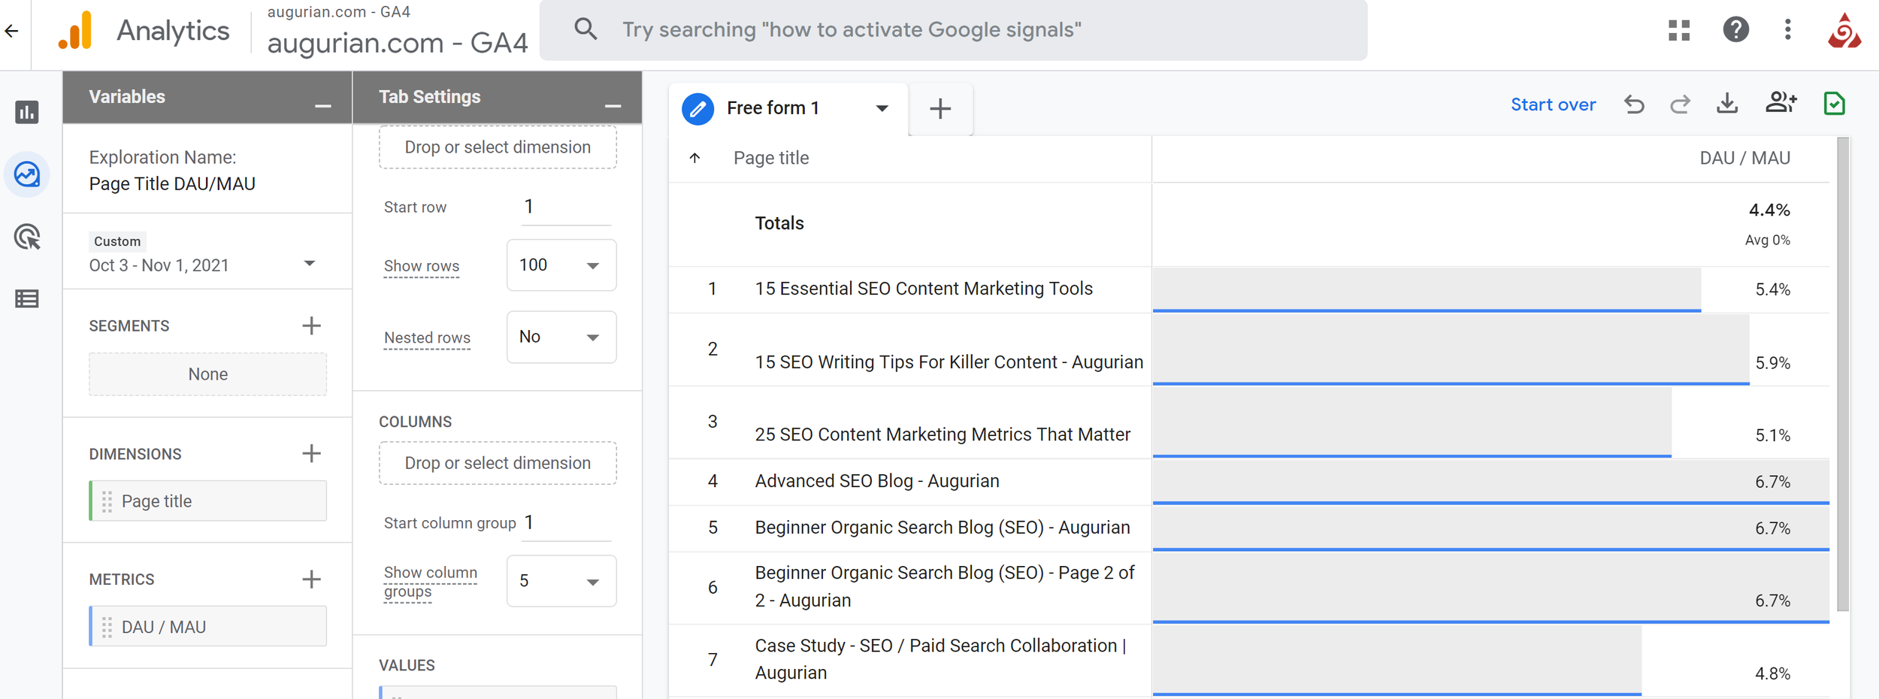The width and height of the screenshot is (1879, 699).
Task: Click the Start row input field
Action: click(x=567, y=207)
